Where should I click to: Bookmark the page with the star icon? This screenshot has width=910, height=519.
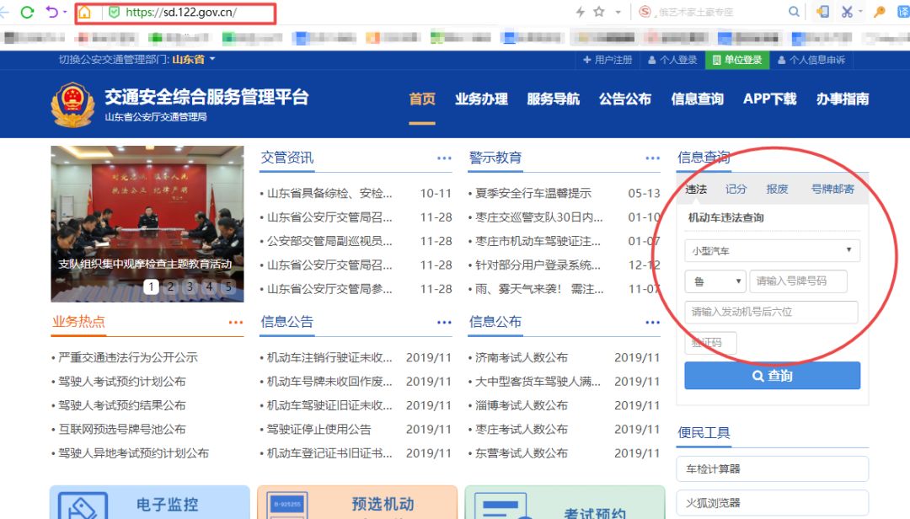pyautogui.click(x=598, y=12)
